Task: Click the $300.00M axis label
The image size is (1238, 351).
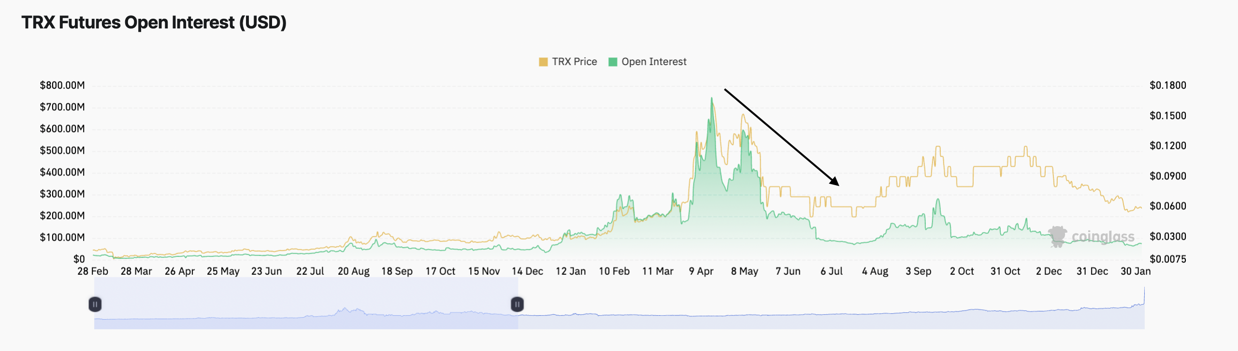Action: 62,194
